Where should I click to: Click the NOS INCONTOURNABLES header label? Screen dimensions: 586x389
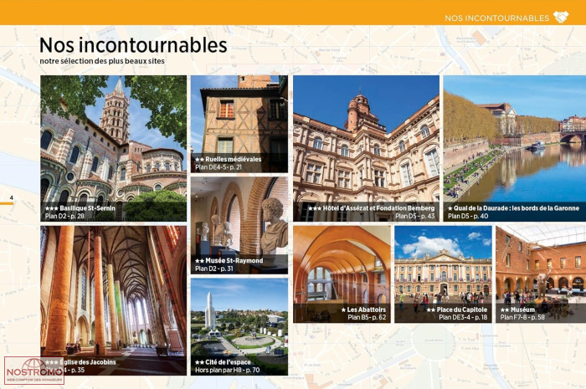click(x=496, y=18)
